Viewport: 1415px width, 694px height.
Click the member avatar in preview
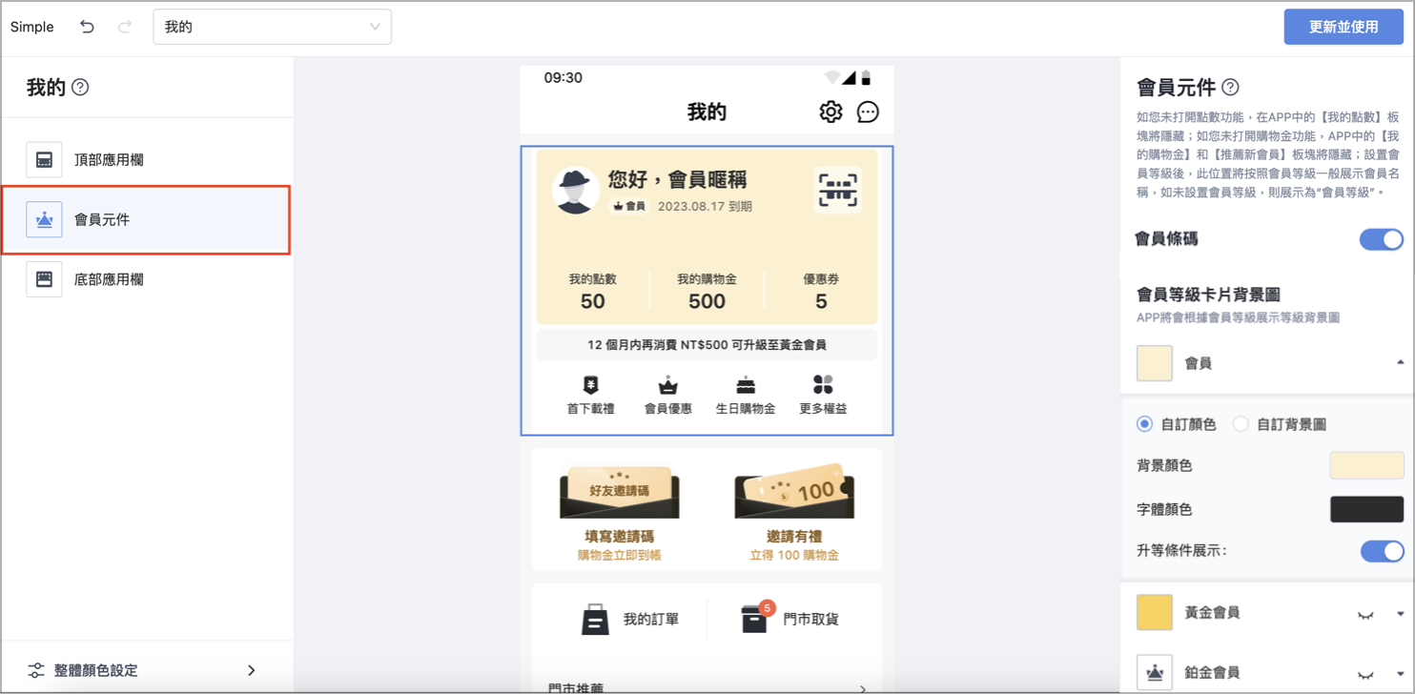(x=576, y=190)
